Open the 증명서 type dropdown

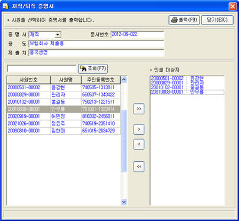[58, 35]
